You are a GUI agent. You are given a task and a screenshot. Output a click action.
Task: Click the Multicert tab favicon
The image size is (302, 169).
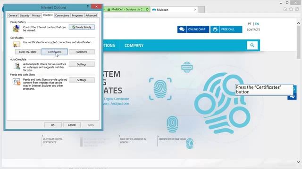pos(154,9)
